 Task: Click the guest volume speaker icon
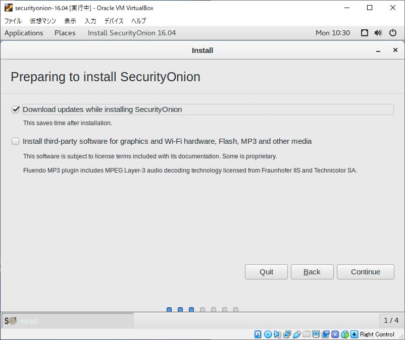point(378,33)
